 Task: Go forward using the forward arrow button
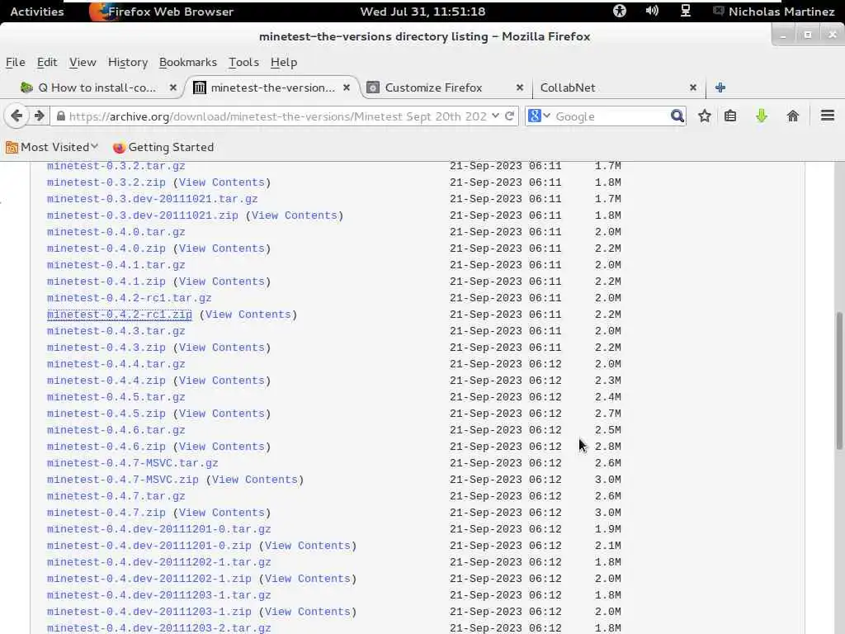pos(40,116)
